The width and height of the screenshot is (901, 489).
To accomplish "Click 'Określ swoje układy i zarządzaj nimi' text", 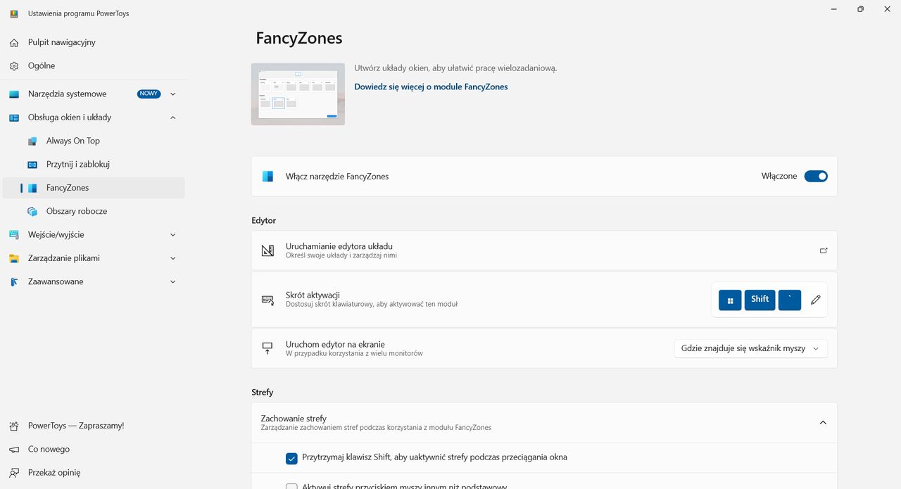I will 341,255.
